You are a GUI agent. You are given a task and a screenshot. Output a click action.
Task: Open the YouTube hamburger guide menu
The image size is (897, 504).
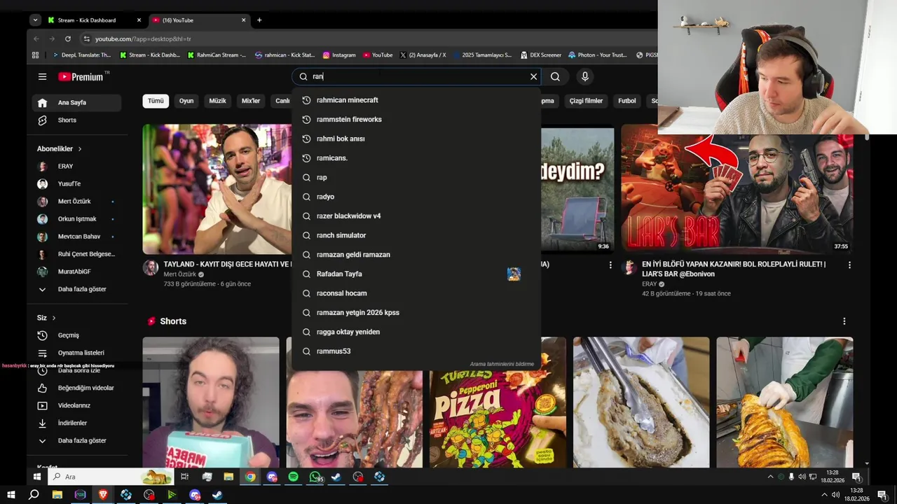[x=42, y=77]
